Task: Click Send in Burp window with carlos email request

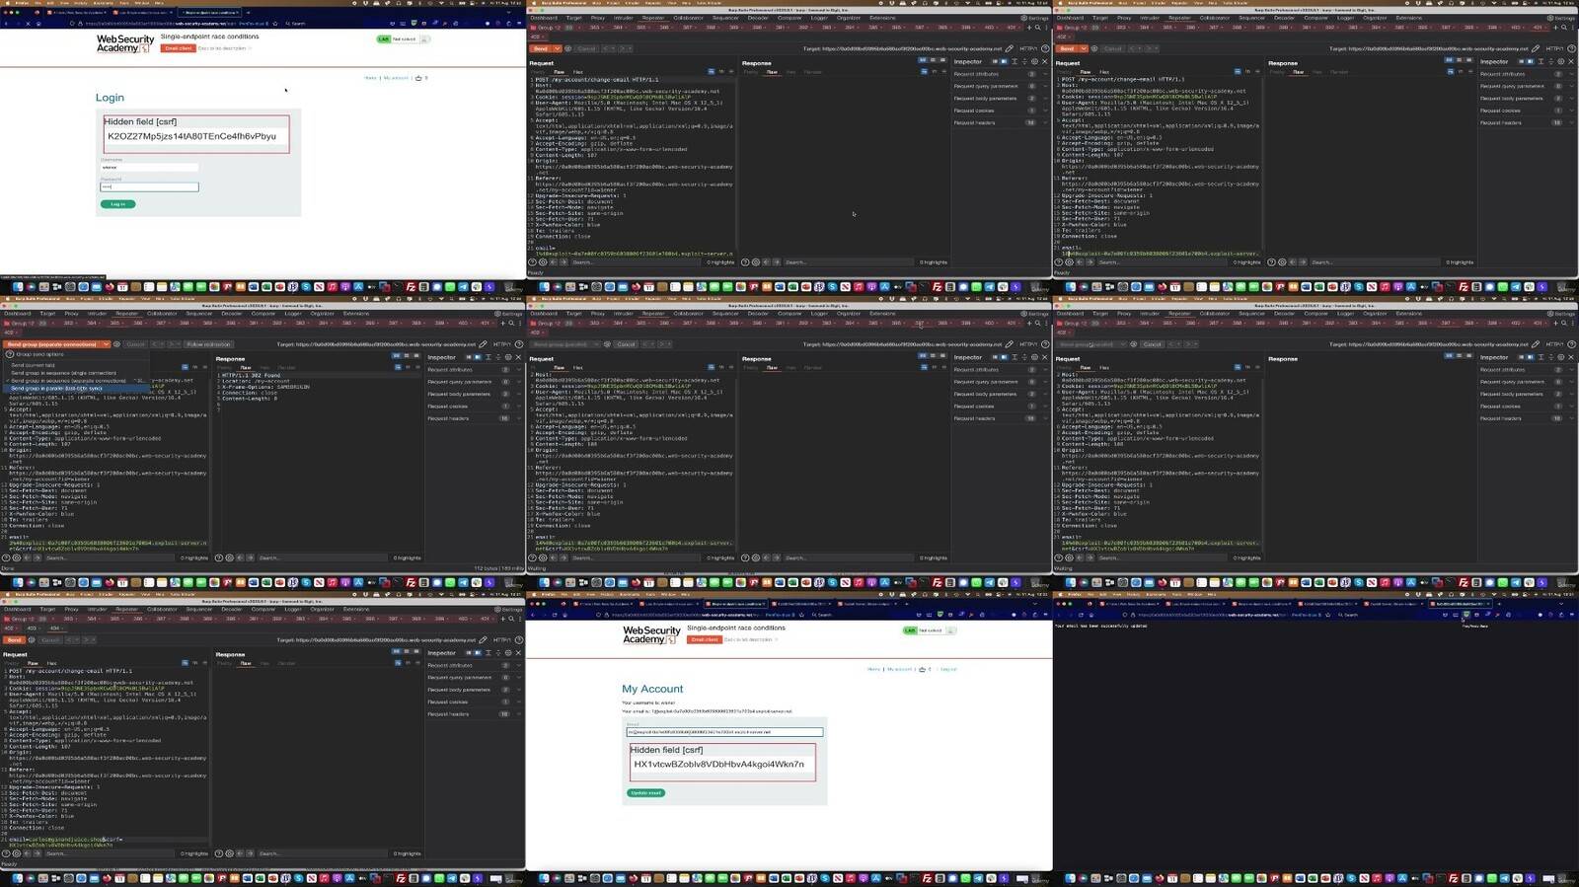Action: [14, 640]
